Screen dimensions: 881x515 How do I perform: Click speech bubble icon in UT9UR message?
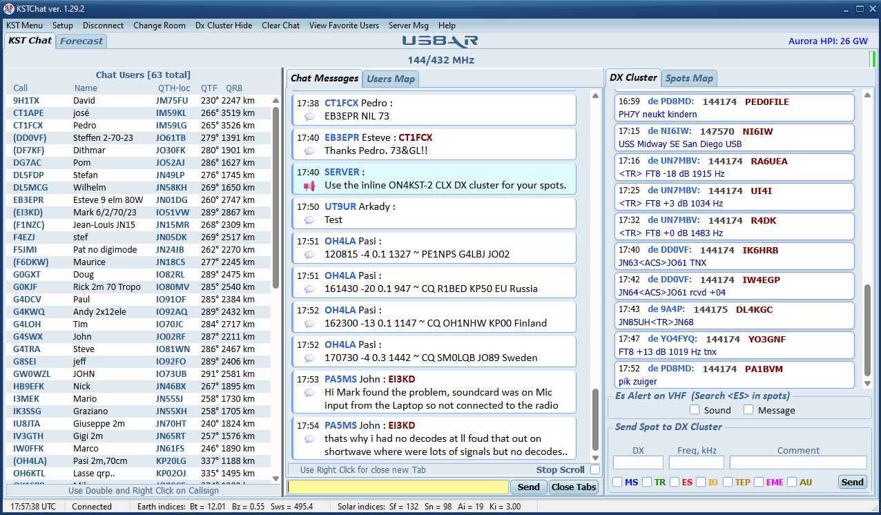(x=309, y=220)
